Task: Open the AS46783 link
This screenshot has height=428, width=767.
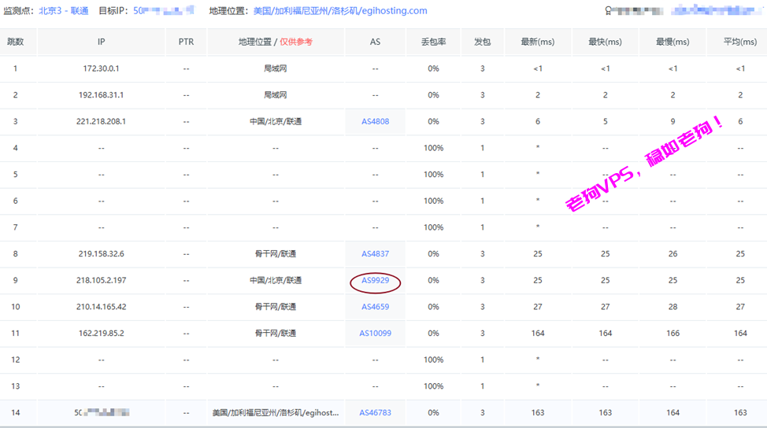Action: point(375,413)
